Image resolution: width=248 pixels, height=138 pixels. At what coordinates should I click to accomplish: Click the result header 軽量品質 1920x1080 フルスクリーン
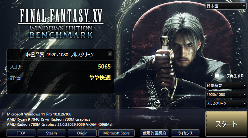click(60, 55)
